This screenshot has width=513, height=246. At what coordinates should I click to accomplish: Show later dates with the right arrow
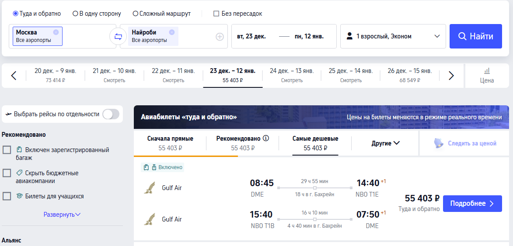tap(451, 76)
